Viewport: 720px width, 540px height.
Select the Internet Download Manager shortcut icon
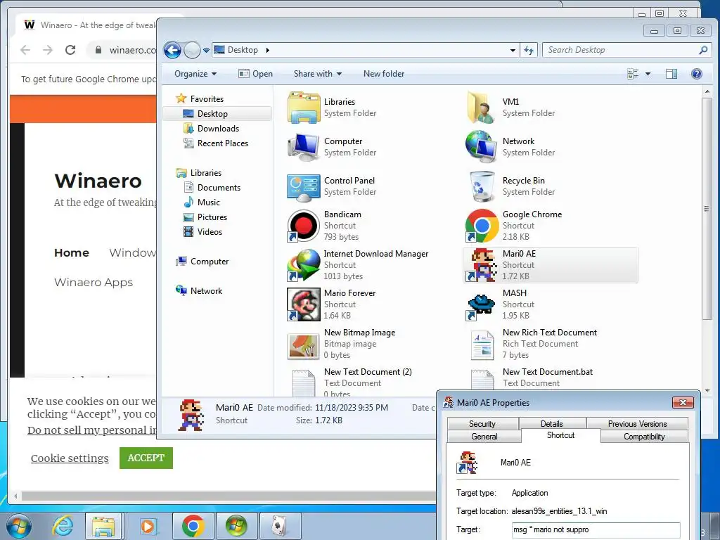304,265
